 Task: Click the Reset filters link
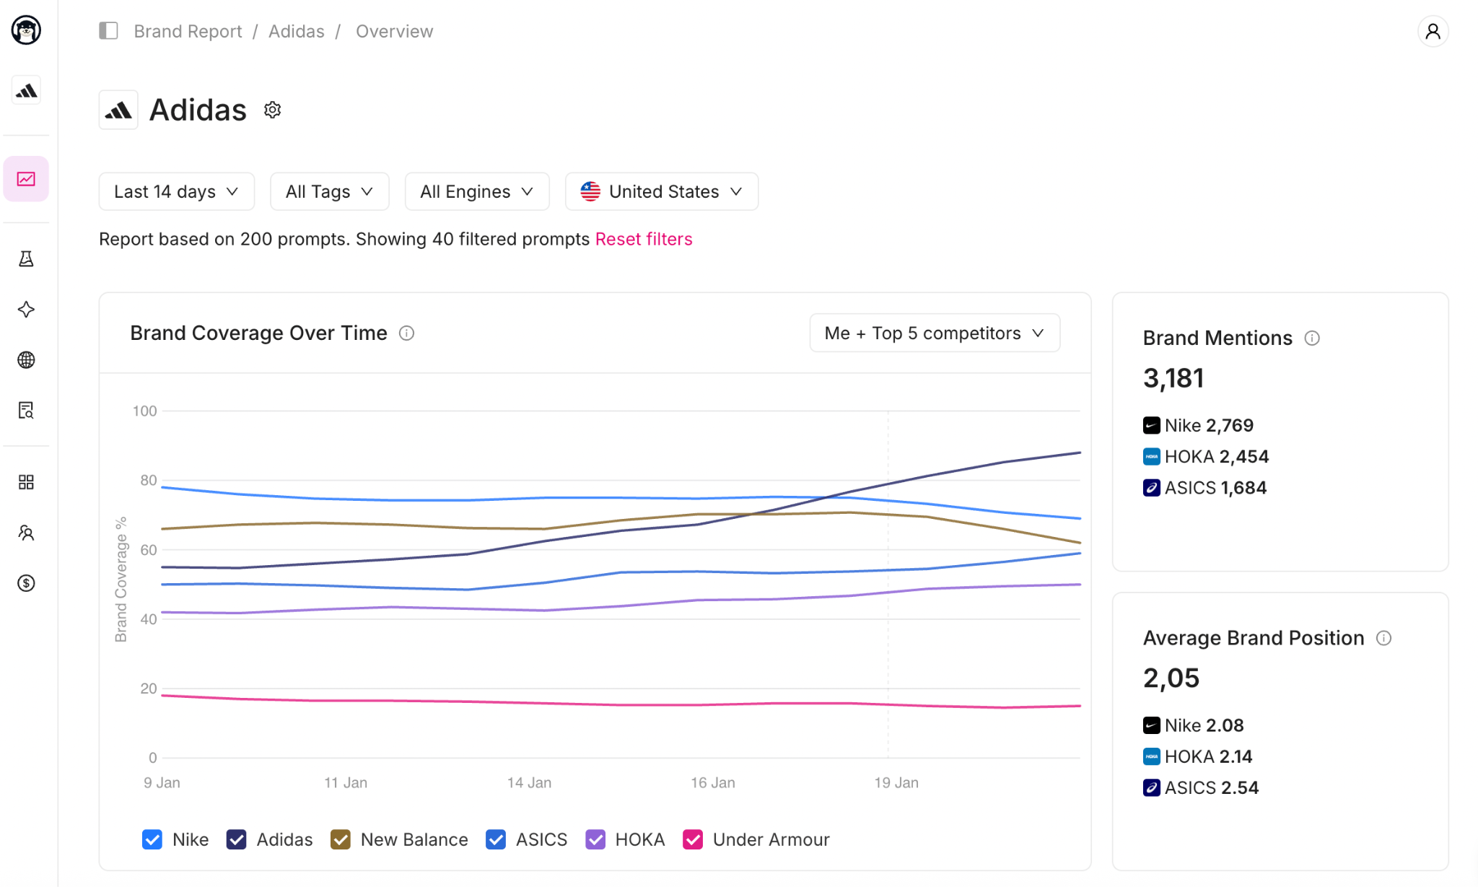643,239
